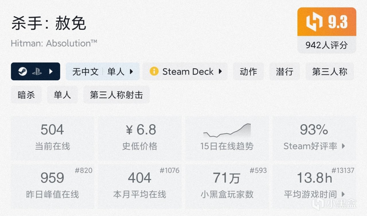Screen dimensions: 367x216
Task: Click the Steam platform icon
Action: [x=23, y=71]
